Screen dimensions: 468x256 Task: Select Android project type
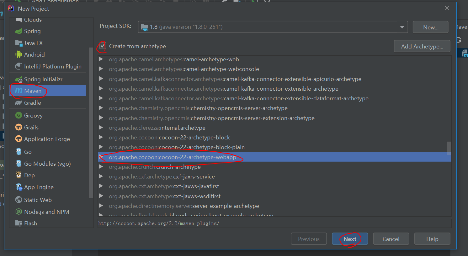coord(48,55)
